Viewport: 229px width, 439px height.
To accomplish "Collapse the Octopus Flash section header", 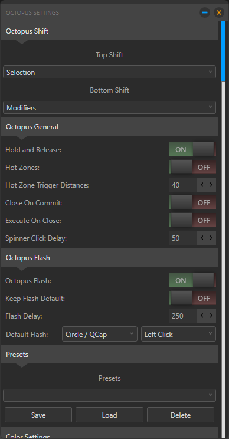I will [x=109, y=258].
